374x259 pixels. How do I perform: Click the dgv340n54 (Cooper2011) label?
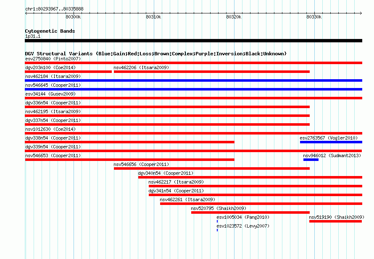[166, 173]
